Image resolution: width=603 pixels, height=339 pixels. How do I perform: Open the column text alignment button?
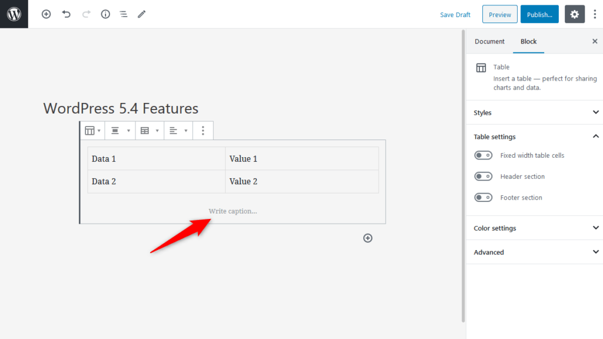178,131
